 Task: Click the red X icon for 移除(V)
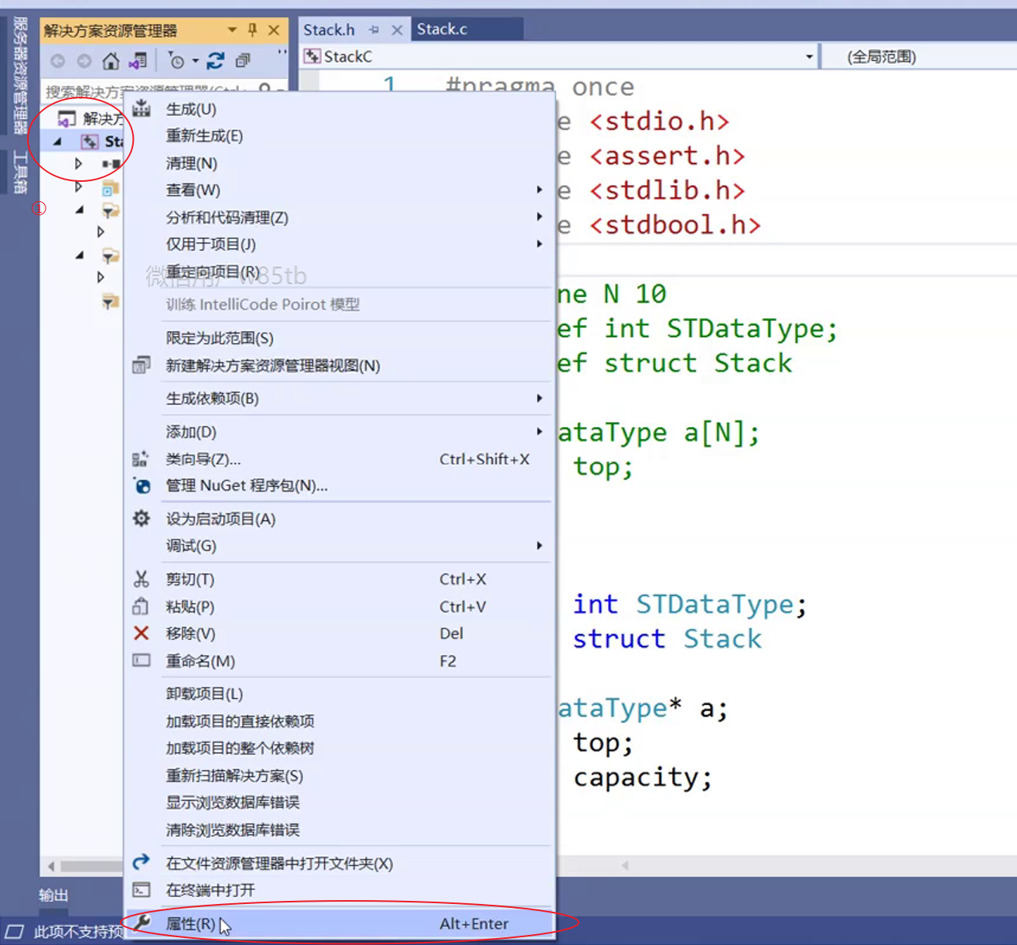pyautogui.click(x=142, y=633)
